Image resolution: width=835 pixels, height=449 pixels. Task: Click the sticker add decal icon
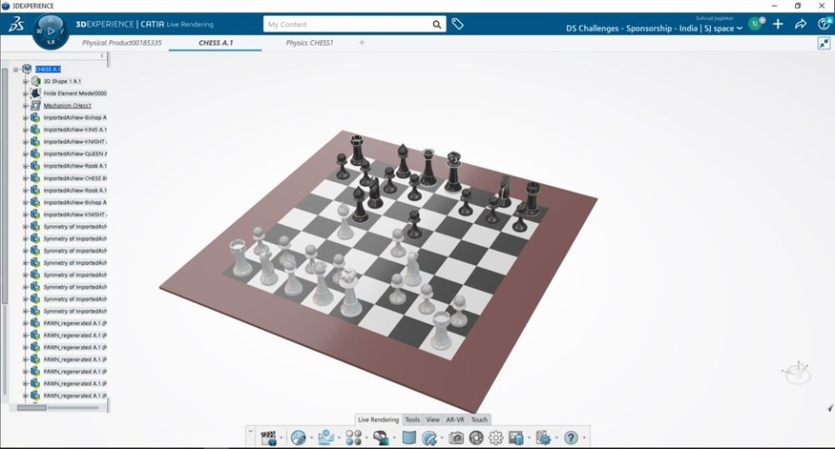pyautogui.click(x=429, y=438)
